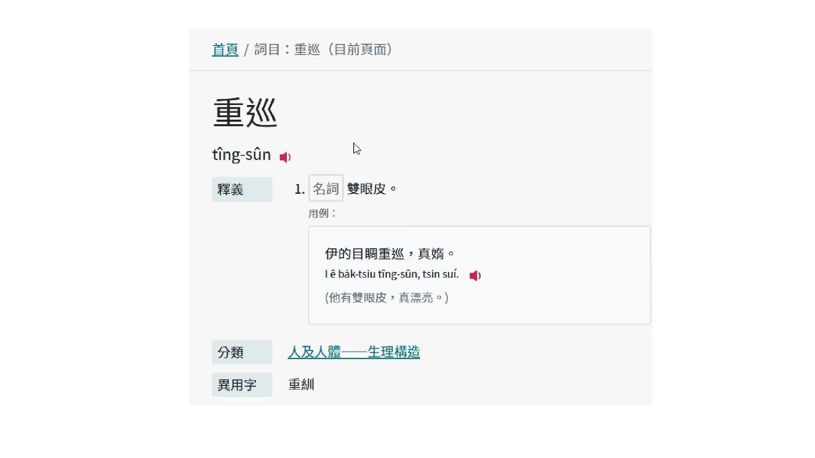Play the tîng-sûn pronunciation audio

click(x=285, y=157)
